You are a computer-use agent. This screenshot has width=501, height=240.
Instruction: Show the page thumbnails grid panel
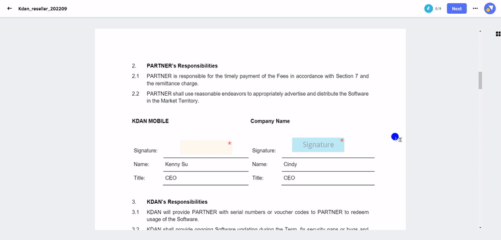498,34
